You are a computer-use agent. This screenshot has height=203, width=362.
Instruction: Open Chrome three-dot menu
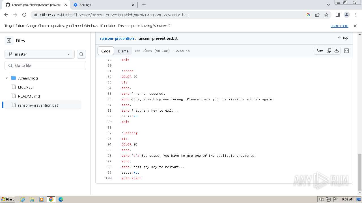(x=355, y=15)
